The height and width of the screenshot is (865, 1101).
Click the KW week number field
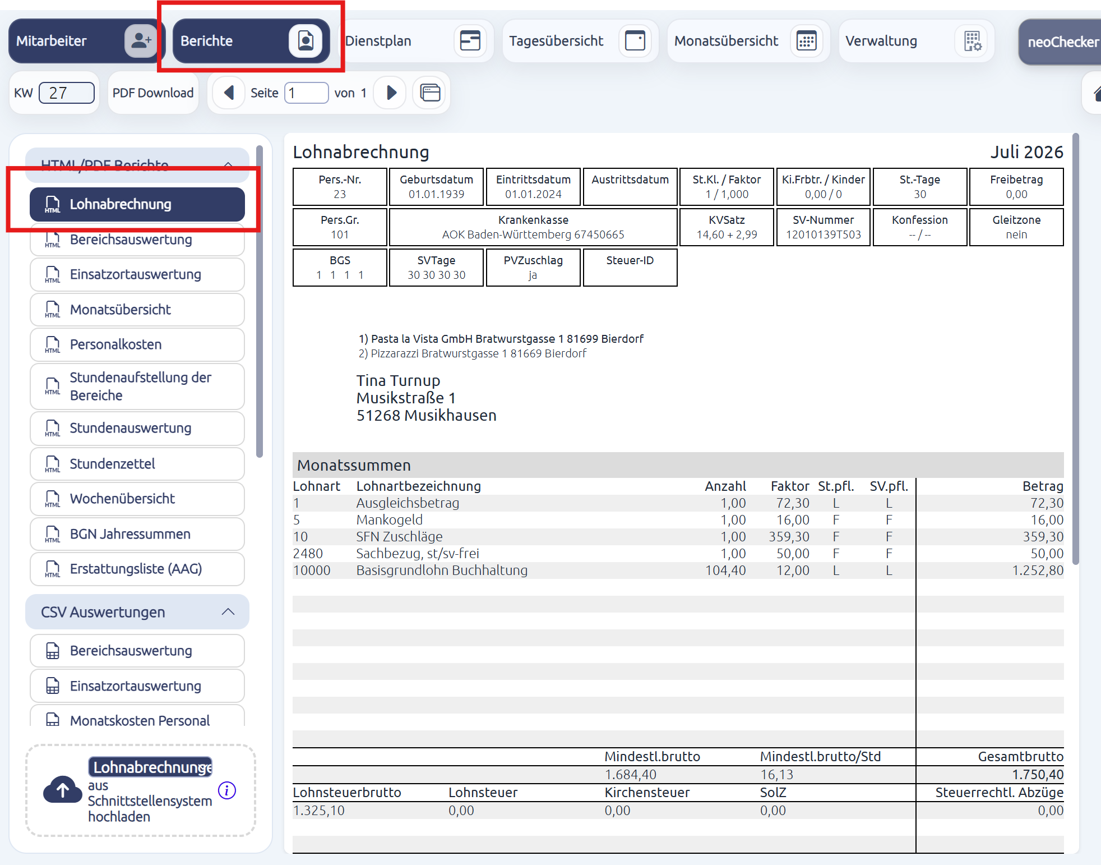pos(67,93)
